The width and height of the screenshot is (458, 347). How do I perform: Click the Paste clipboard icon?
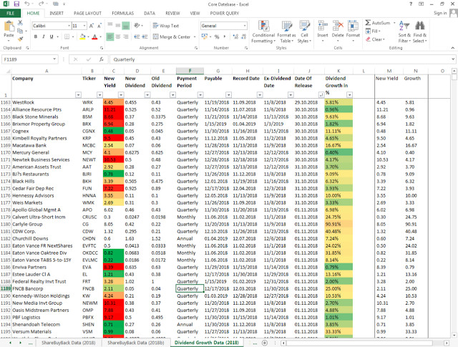pos(9,26)
